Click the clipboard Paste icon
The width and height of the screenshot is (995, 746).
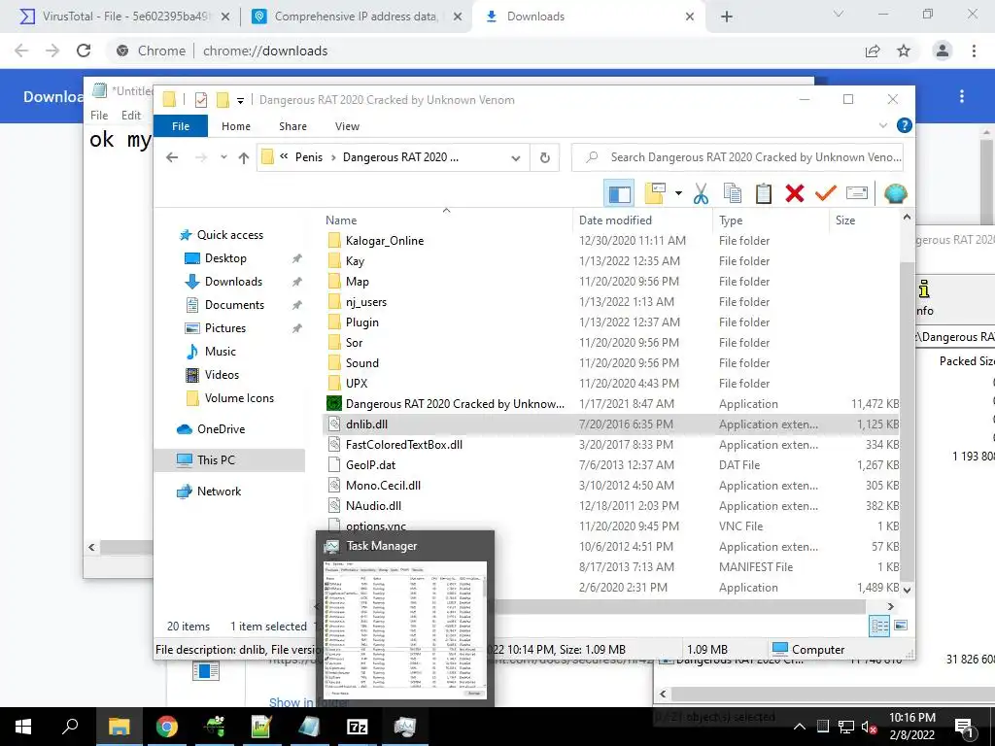(764, 193)
